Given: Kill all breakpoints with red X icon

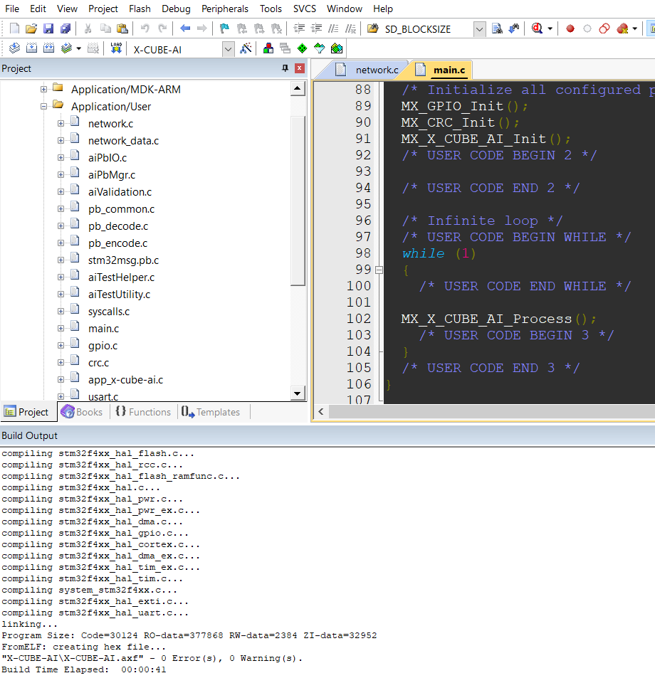Looking at the screenshot, I should click(624, 30).
